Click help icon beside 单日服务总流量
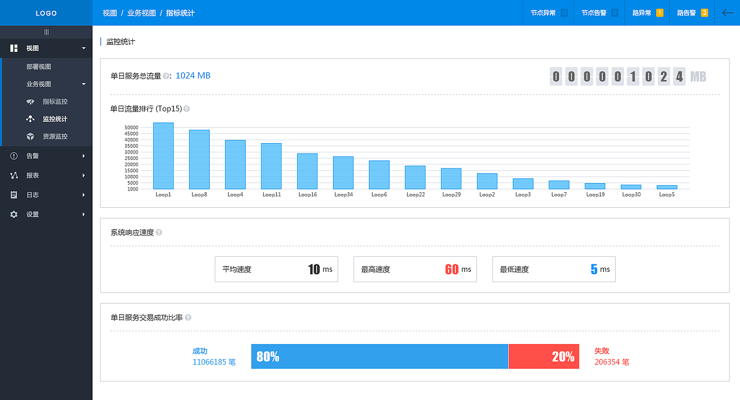The width and height of the screenshot is (740, 400). [x=166, y=76]
